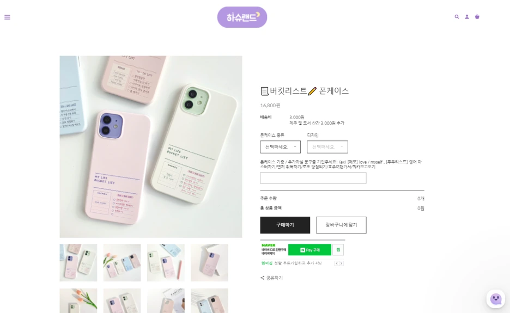Open the shopping basket icon
This screenshot has width=510, height=313.
pyautogui.click(x=477, y=17)
